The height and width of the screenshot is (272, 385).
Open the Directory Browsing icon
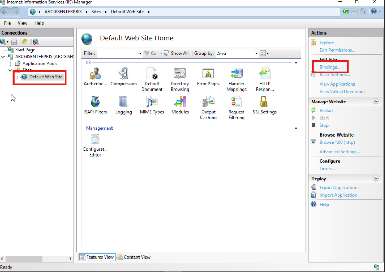click(x=180, y=74)
